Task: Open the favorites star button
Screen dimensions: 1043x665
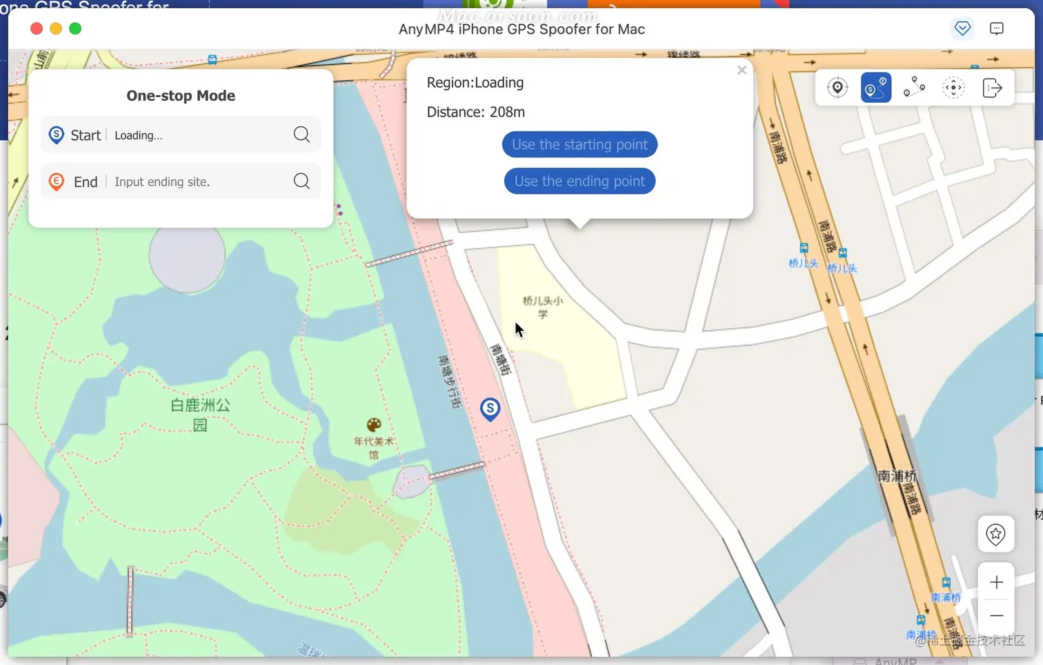Action: pos(995,534)
